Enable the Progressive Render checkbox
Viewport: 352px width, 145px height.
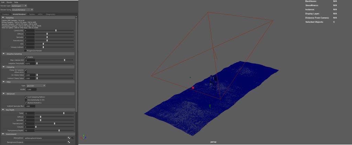(x=26, y=51)
